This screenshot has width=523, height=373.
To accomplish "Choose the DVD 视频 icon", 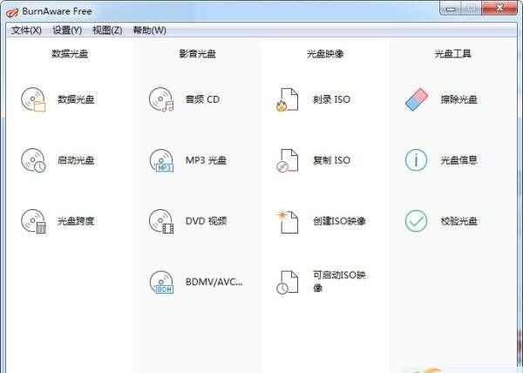I will [161, 221].
